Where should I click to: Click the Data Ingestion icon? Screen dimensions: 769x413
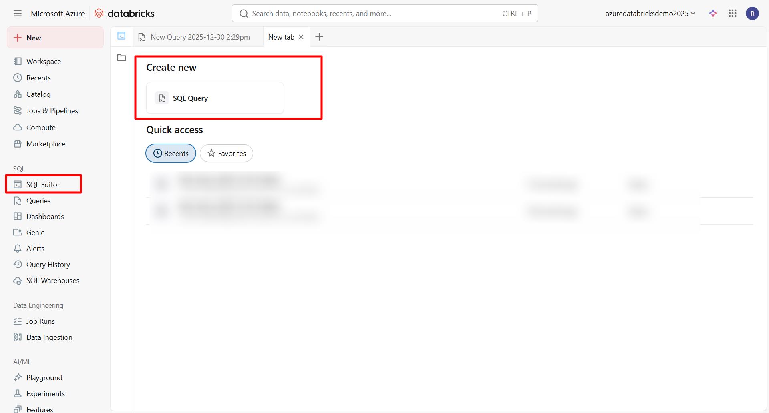coord(18,337)
